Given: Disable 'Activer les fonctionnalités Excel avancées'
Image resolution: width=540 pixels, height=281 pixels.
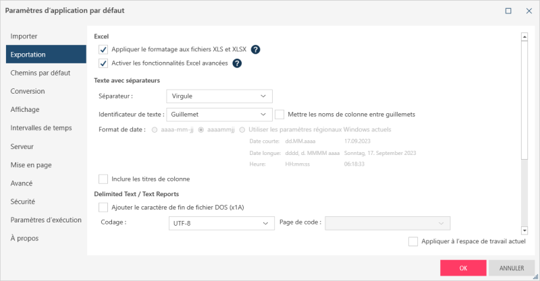Looking at the screenshot, I should [x=103, y=63].
